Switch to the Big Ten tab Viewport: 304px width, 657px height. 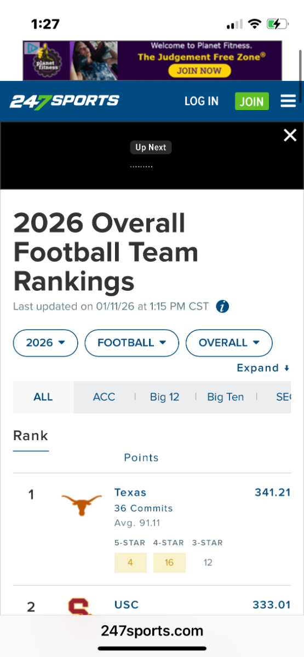tap(226, 397)
